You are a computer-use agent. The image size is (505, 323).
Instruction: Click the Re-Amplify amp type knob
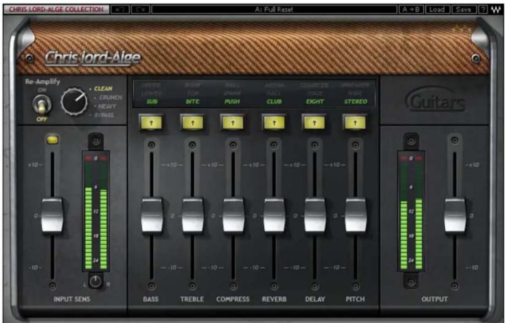[74, 101]
